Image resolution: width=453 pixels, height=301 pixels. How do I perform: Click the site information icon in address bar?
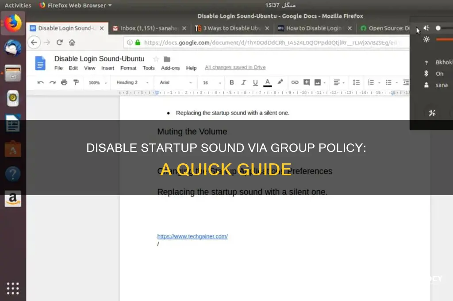pyautogui.click(x=130, y=42)
